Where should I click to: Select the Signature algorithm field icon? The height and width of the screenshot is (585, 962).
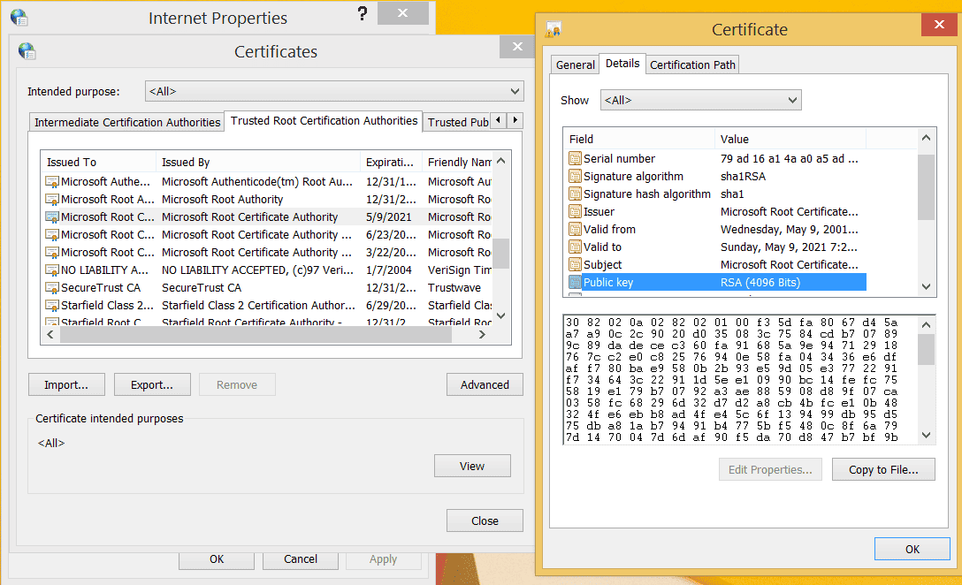(x=575, y=177)
